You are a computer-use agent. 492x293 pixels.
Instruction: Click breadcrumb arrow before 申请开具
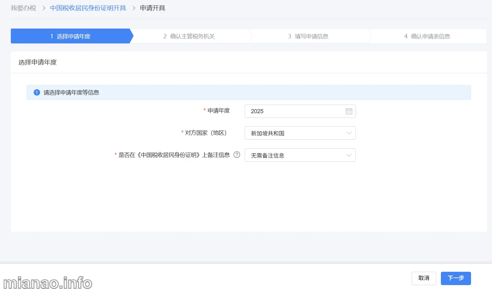pyautogui.click(x=134, y=8)
